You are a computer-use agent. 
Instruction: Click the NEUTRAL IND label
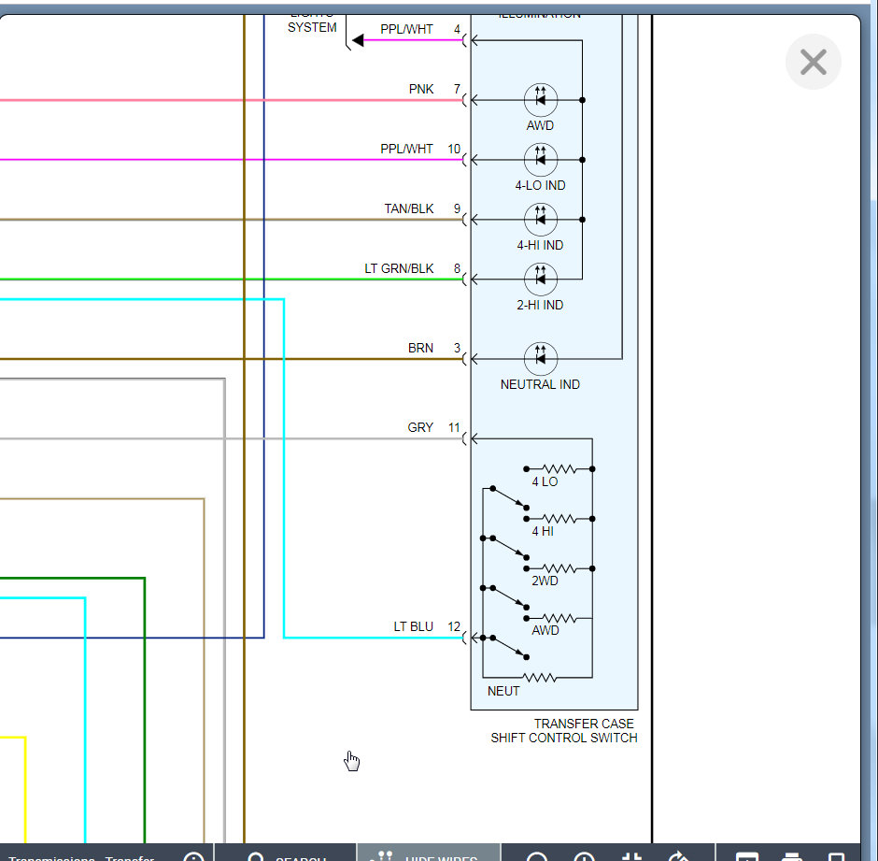pos(541,384)
